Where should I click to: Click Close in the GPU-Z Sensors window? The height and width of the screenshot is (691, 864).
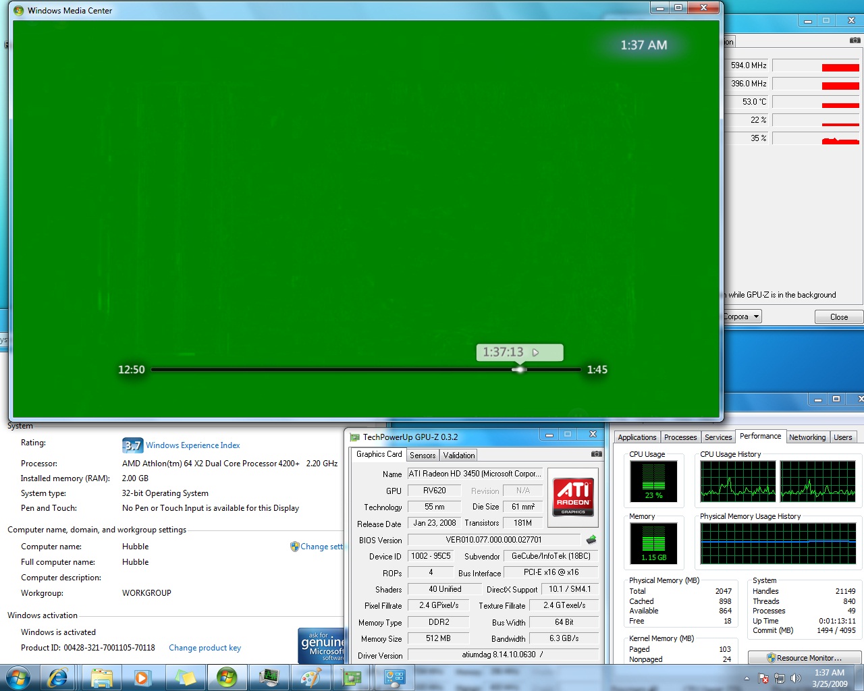(839, 317)
